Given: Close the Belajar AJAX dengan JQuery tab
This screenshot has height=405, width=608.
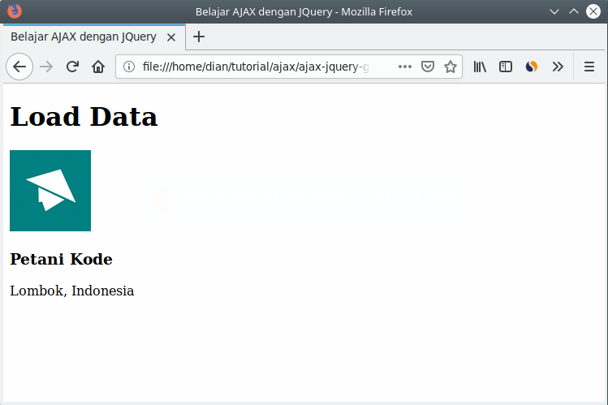Looking at the screenshot, I should pyautogui.click(x=171, y=37).
